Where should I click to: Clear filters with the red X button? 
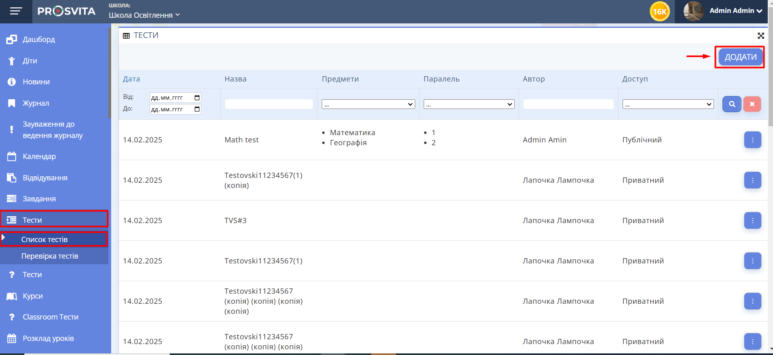tap(752, 104)
